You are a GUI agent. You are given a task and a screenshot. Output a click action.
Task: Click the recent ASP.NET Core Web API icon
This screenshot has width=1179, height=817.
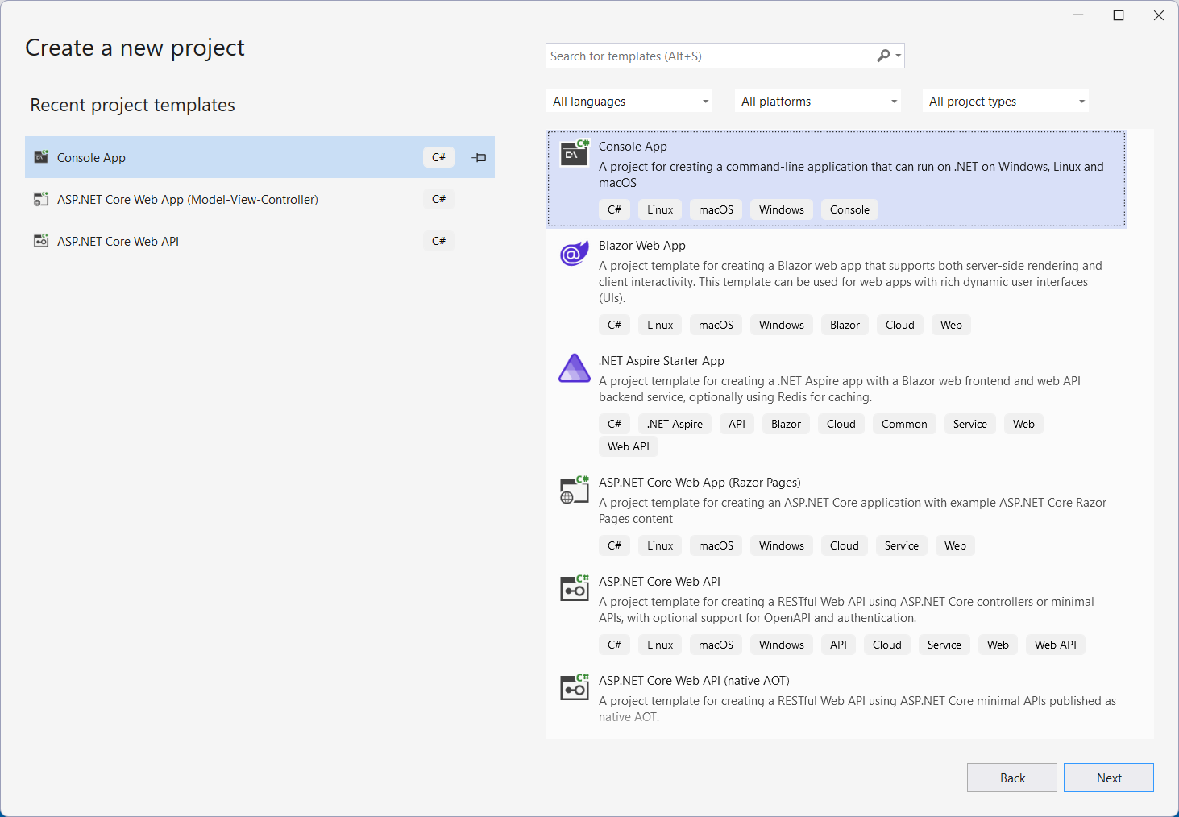click(41, 241)
